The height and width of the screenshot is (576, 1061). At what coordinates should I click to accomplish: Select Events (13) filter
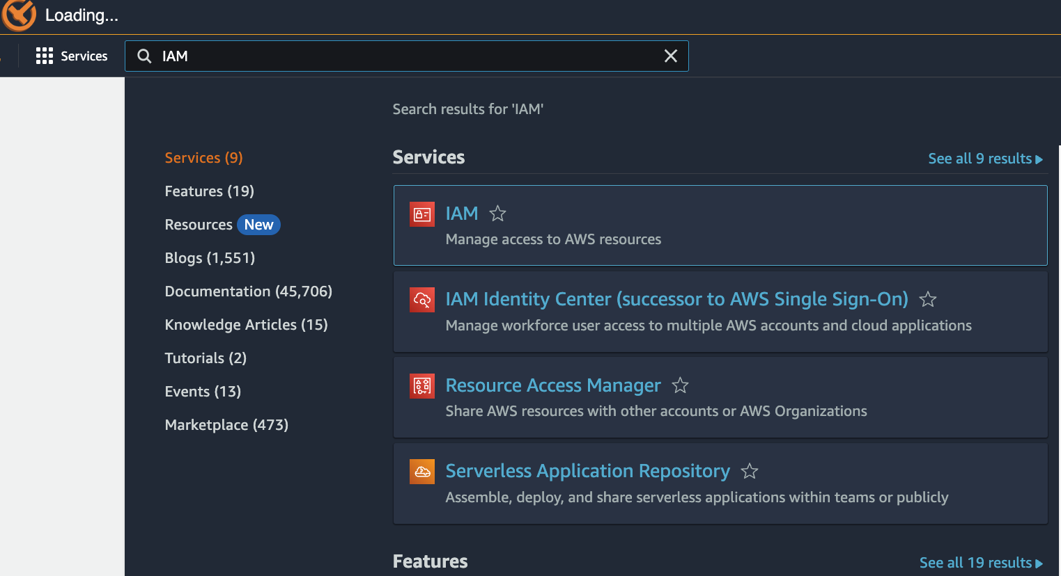click(x=203, y=392)
